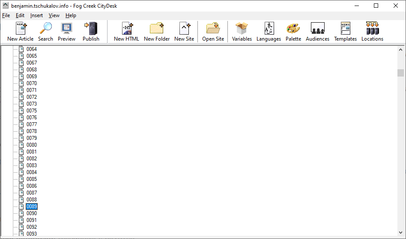406x239 pixels.
Task: Open the Palette tool
Action: [x=293, y=32]
